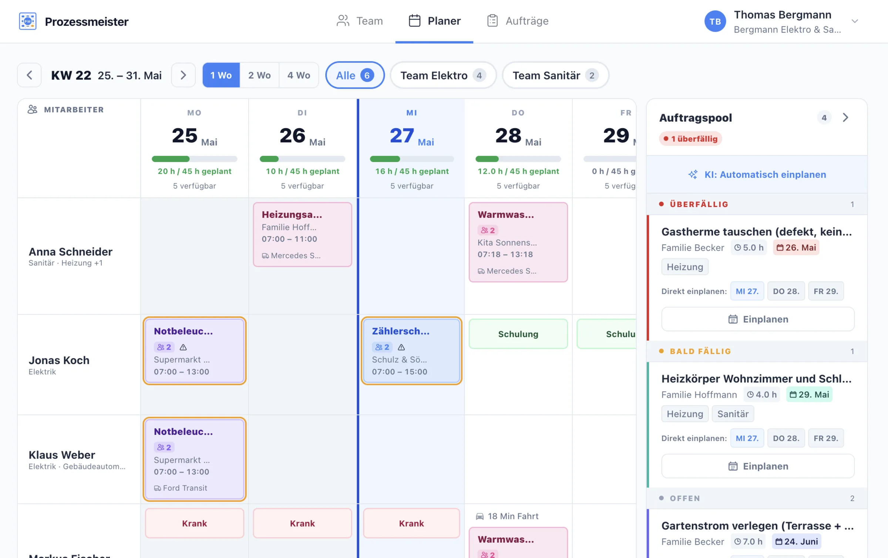Go to previous week with left arrow
The image size is (888, 558).
30,75
